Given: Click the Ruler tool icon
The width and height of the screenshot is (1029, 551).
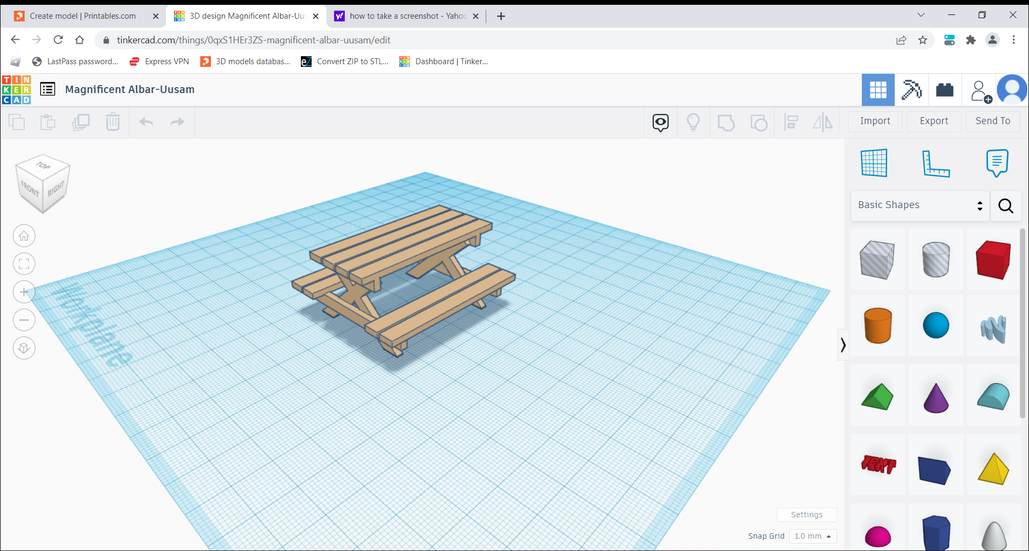Looking at the screenshot, I should (x=936, y=163).
